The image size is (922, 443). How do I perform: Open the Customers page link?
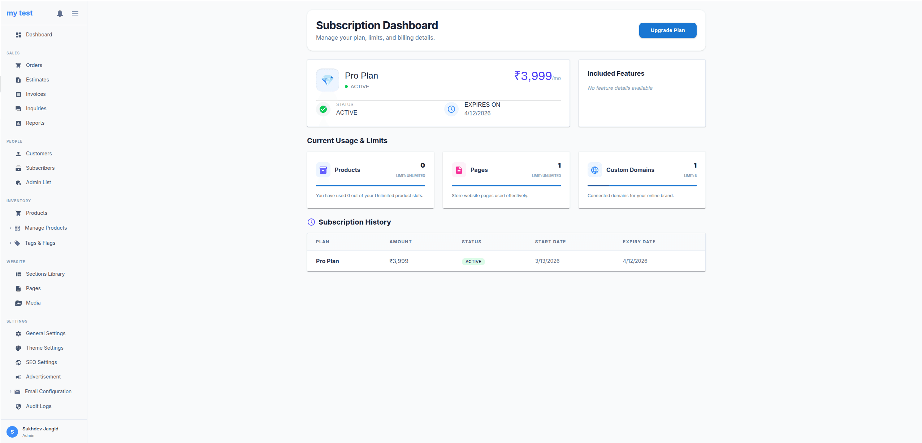coord(39,154)
